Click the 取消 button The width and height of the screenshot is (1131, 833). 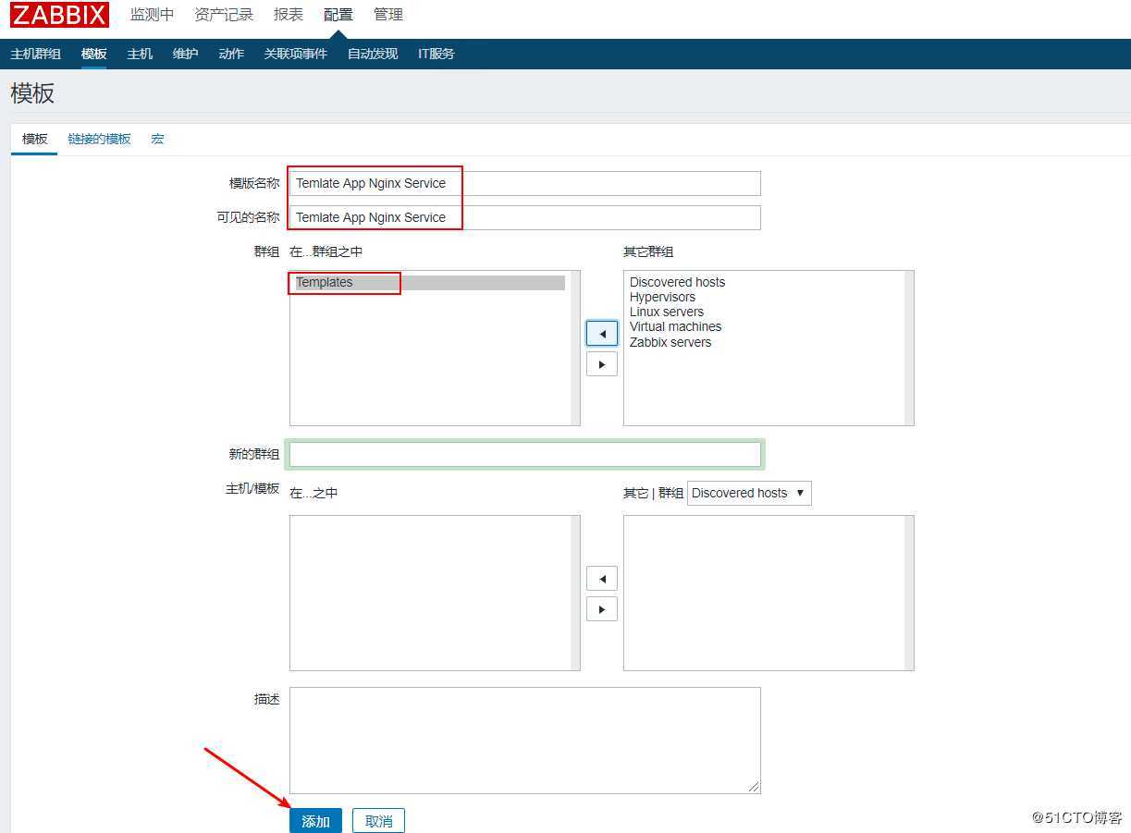[x=378, y=820]
